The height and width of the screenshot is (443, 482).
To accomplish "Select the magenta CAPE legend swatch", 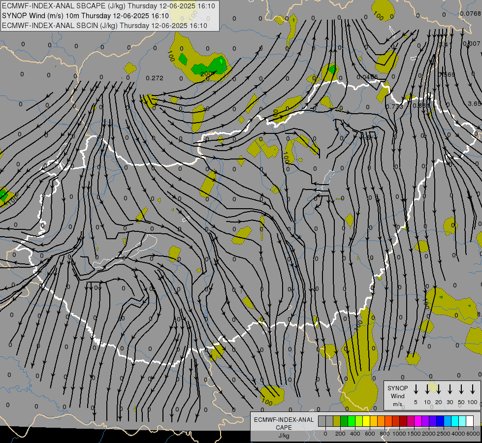I will coord(418,421).
